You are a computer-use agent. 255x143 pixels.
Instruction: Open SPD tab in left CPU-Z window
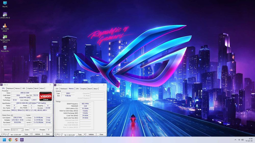pos(24,88)
